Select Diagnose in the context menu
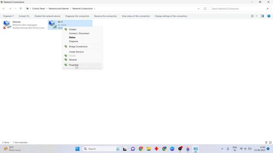273x153 pixels. pos(82,41)
